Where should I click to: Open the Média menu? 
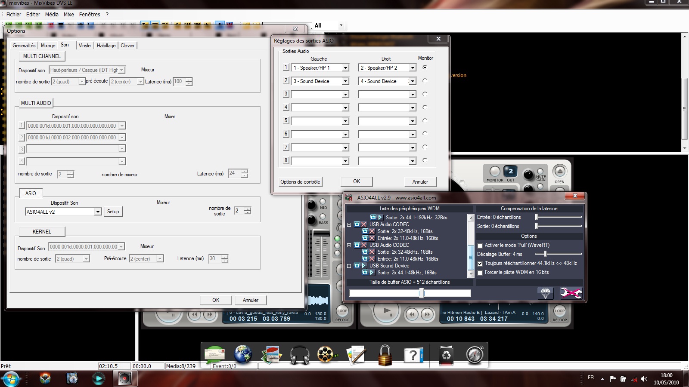(52, 15)
